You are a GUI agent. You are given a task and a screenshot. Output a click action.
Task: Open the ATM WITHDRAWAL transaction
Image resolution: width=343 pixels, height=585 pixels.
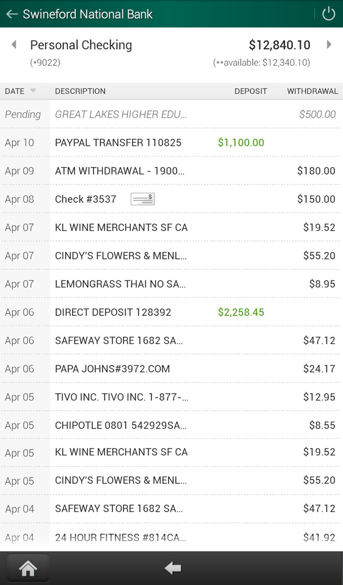(171, 171)
